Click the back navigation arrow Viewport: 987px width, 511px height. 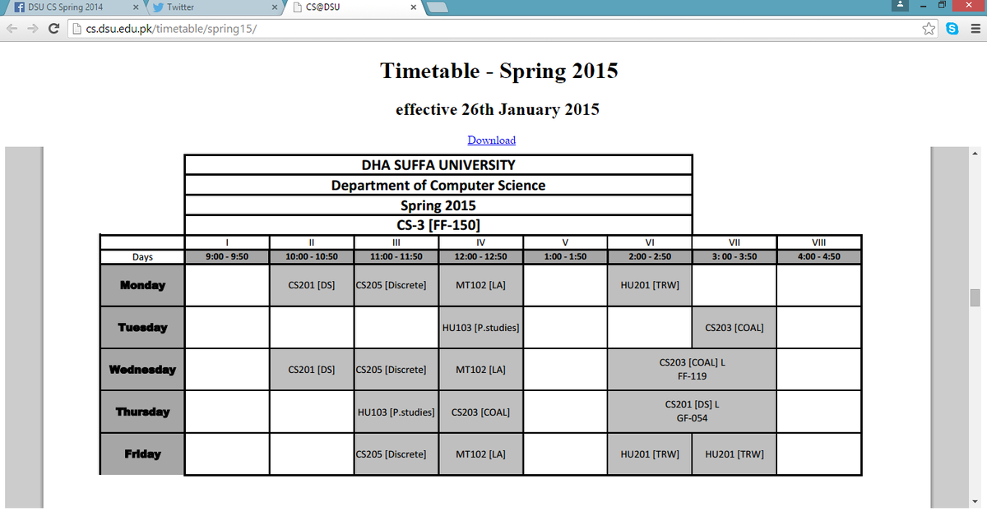click(x=12, y=28)
